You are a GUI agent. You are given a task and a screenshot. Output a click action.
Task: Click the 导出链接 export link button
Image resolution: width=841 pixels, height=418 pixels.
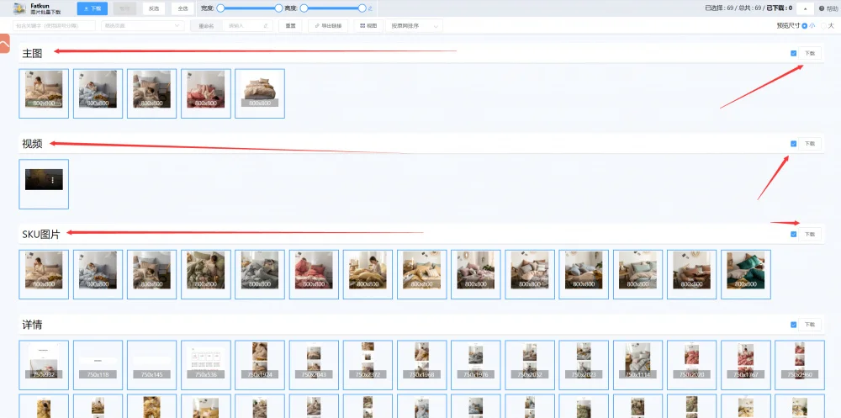(328, 26)
